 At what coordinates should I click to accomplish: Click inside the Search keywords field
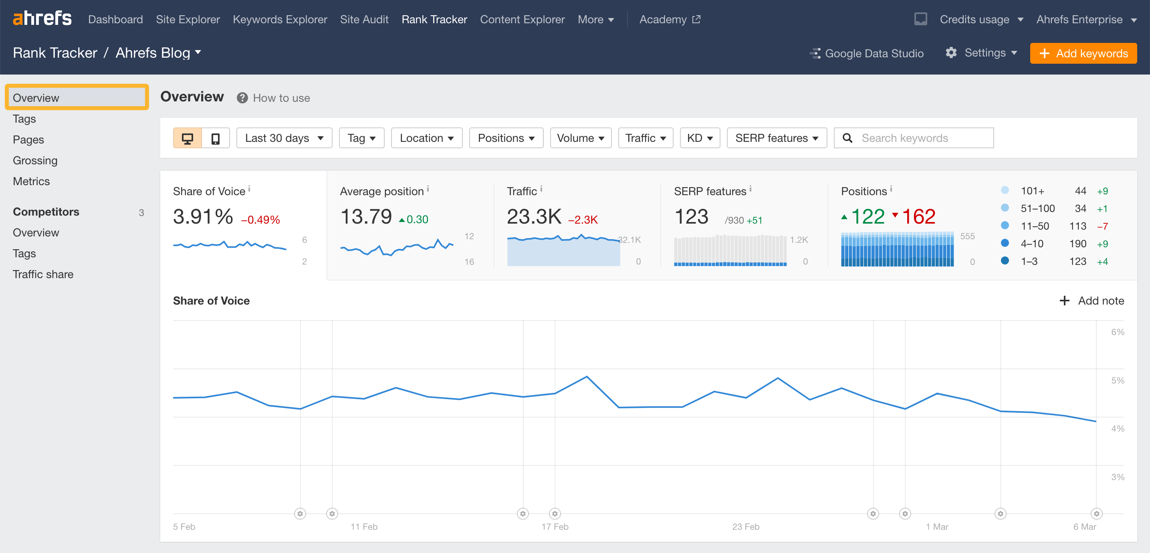coord(920,138)
